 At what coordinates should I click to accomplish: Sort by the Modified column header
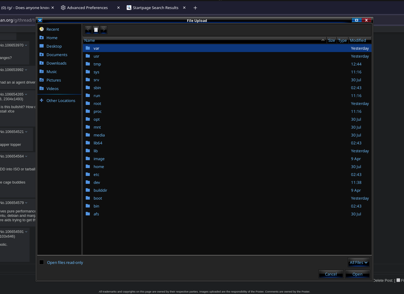tap(360, 40)
